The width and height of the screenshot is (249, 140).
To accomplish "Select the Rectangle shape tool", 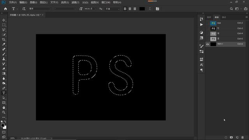I will [x=4, y=103].
